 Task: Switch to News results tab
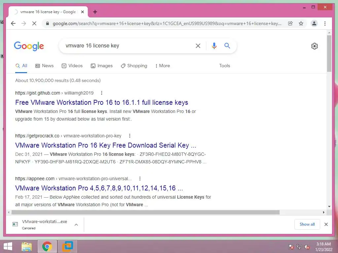pyautogui.click(x=45, y=66)
